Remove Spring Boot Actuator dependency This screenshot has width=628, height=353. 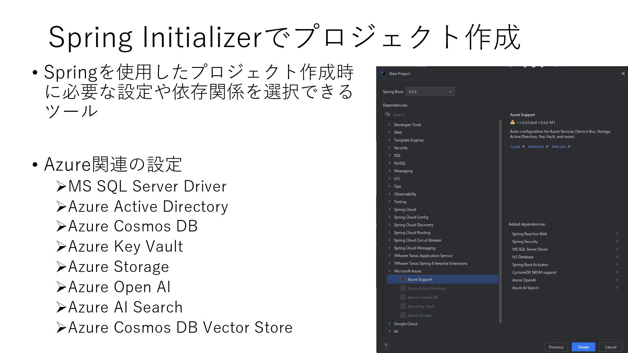617,264
